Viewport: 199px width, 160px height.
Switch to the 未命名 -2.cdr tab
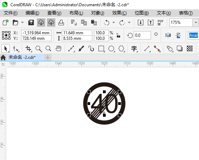(x=25, y=57)
